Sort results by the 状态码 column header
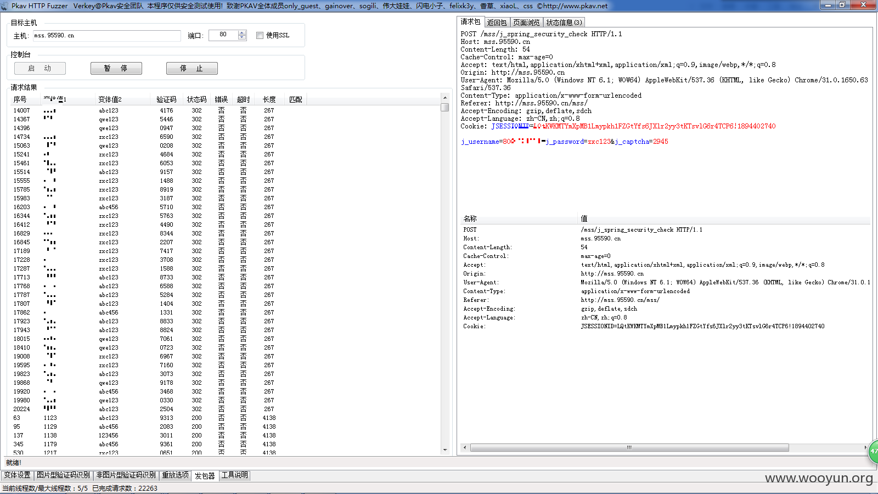This screenshot has height=494, width=878. (196, 99)
